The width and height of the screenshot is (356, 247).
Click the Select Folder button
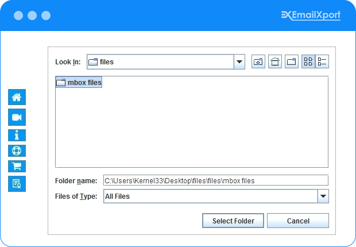[233, 221]
